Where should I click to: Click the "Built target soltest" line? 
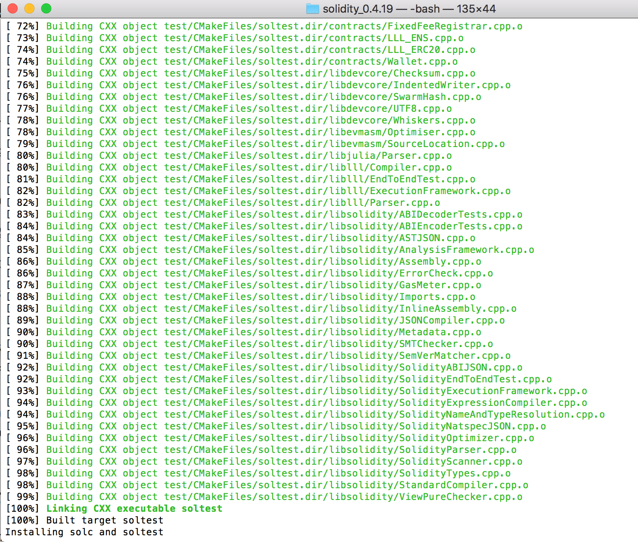coord(84,520)
